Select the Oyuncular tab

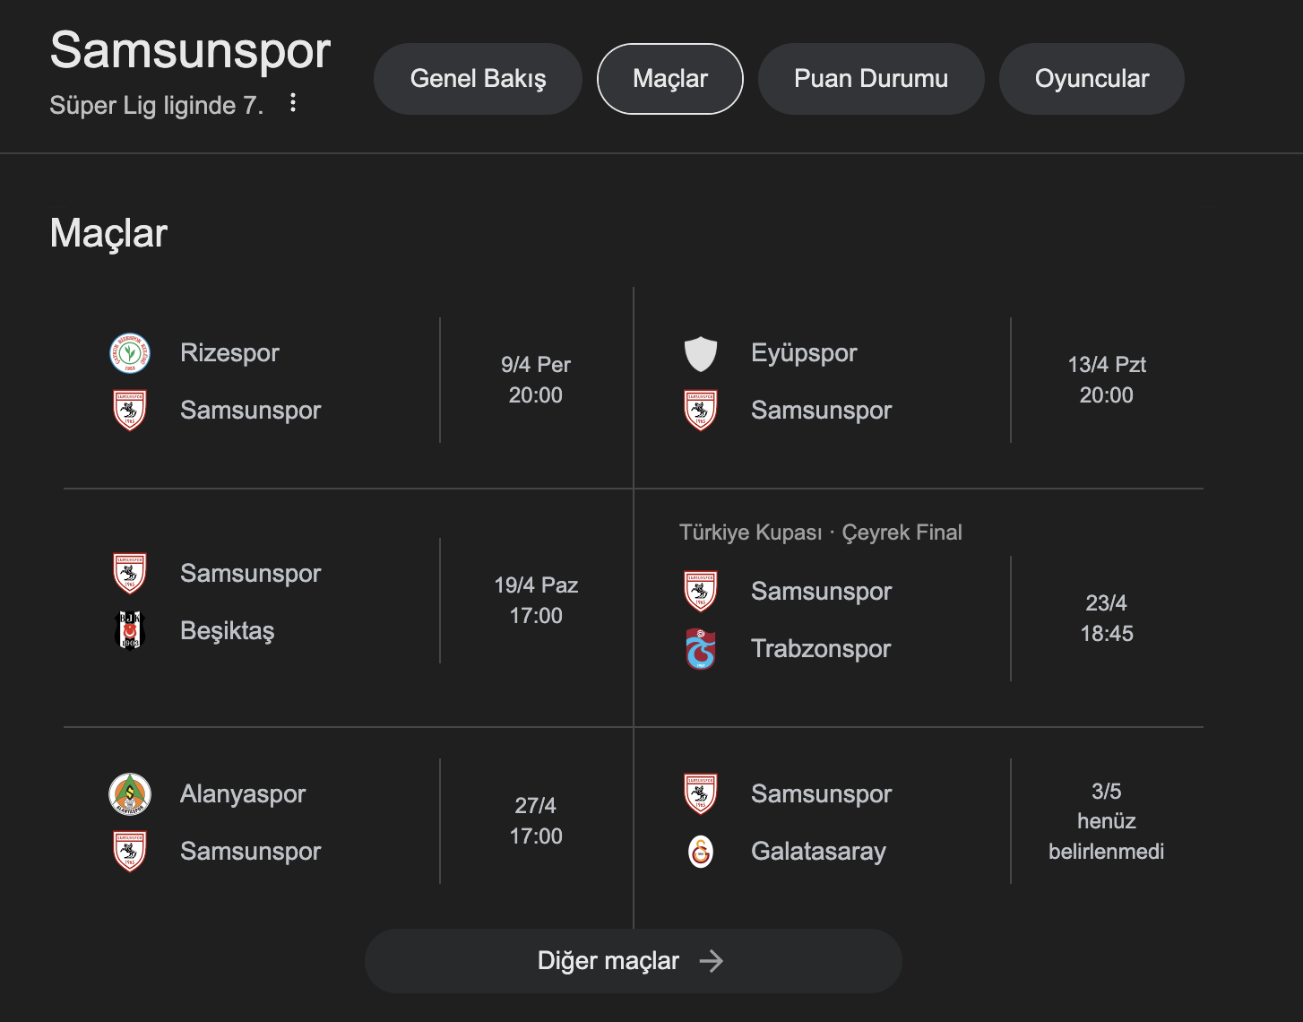point(1092,78)
